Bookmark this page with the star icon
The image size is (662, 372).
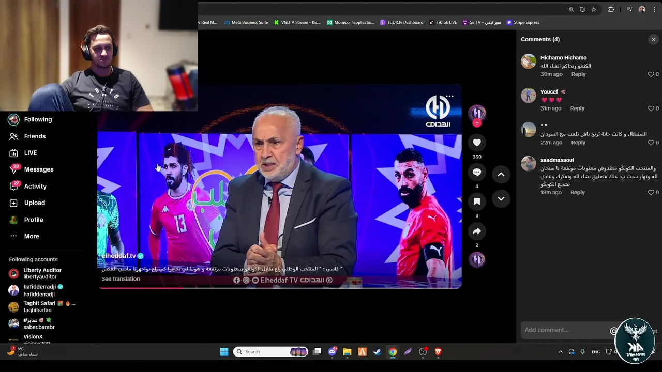pyautogui.click(x=594, y=9)
